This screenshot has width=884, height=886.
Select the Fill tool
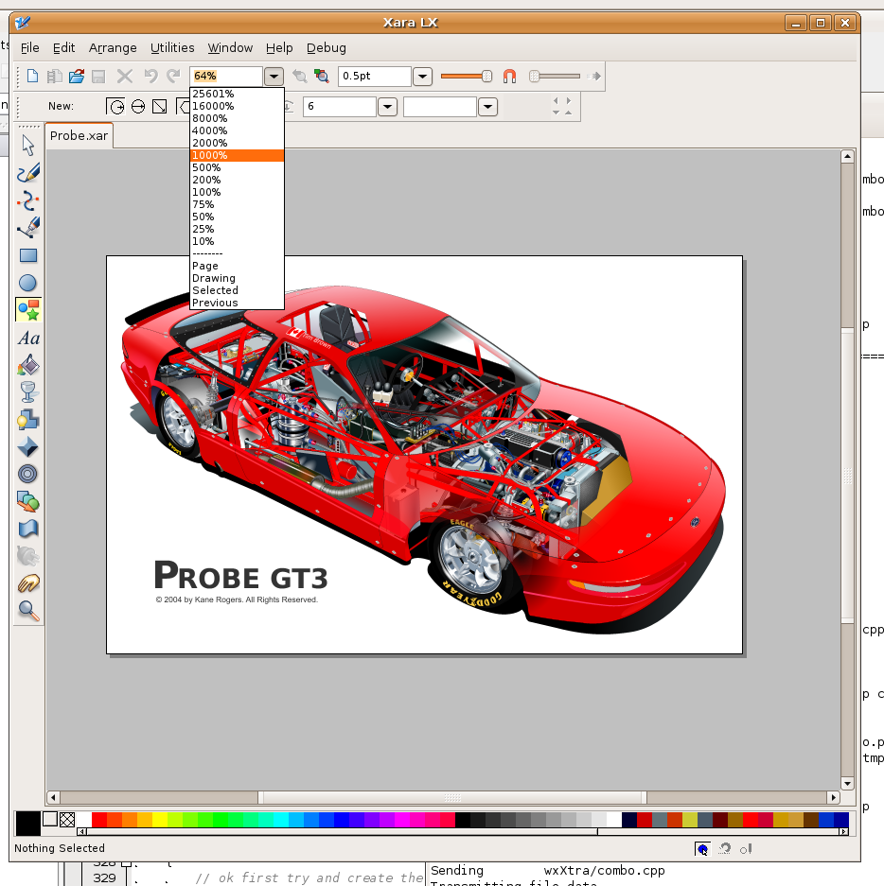(x=27, y=365)
